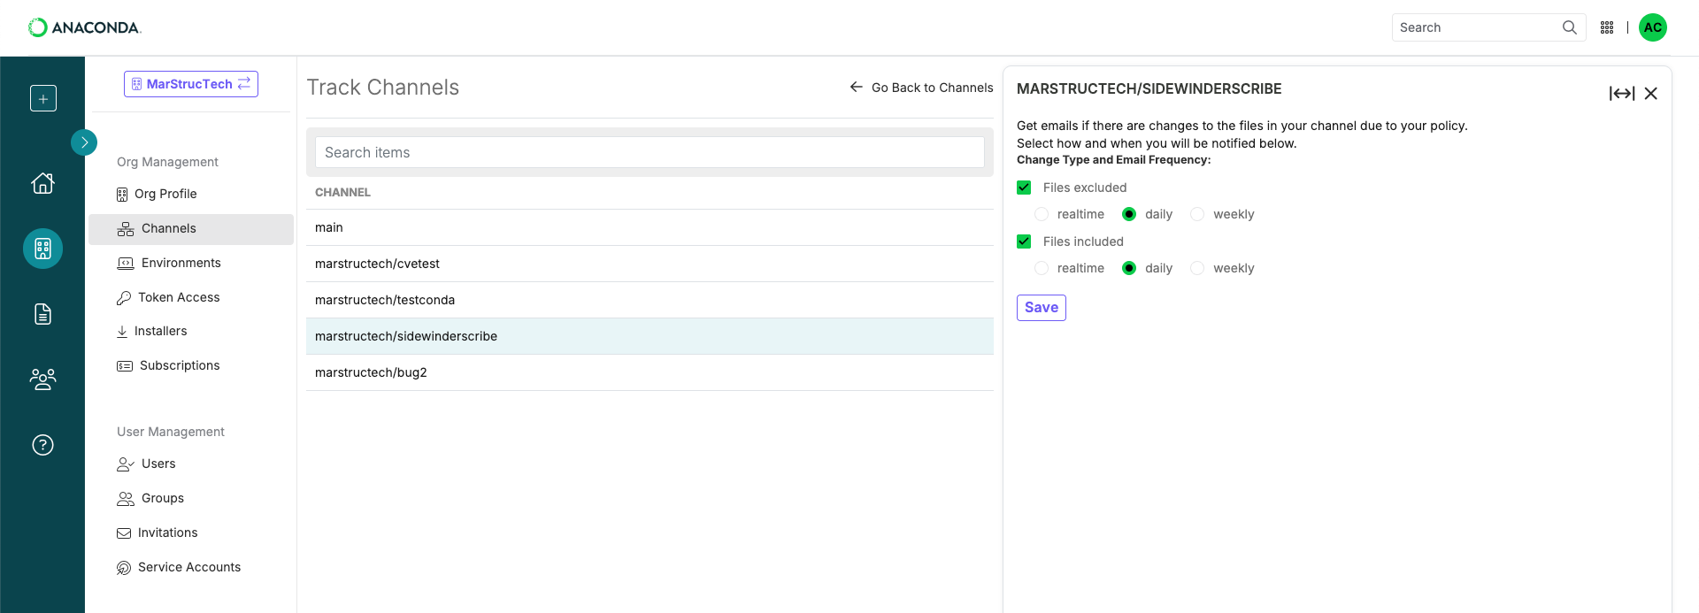Image resolution: width=1699 pixels, height=613 pixels.
Task: Open Users menu item
Action: (191, 464)
